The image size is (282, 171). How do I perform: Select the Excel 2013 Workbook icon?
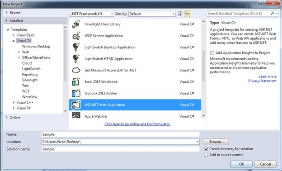click(76, 82)
